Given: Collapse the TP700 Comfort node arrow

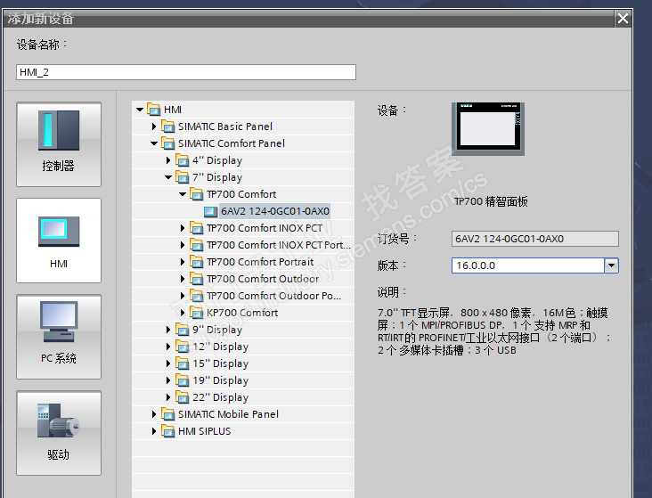Looking at the screenshot, I should (183, 194).
